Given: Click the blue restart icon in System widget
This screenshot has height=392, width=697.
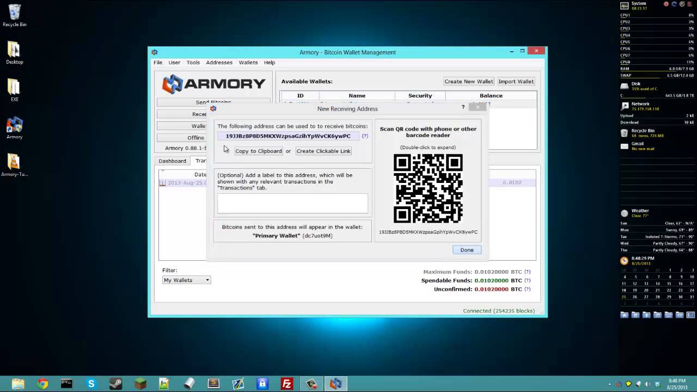Looking at the screenshot, I should coord(674,4).
